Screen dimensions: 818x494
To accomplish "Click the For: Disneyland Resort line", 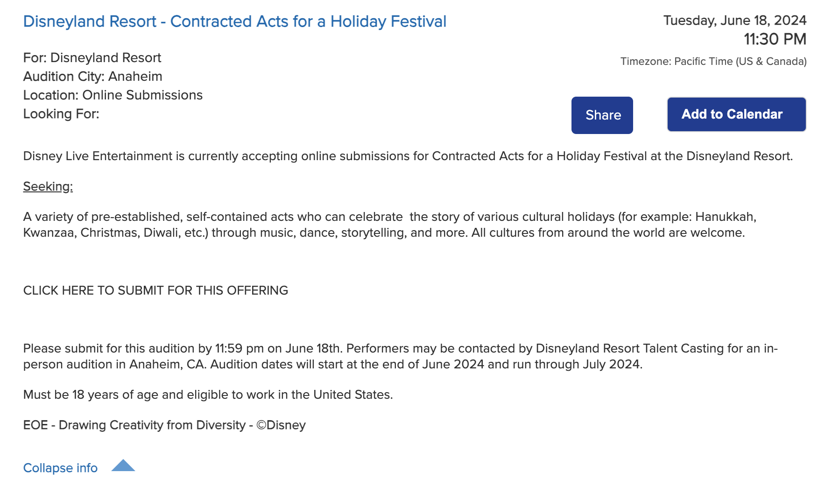I will (92, 58).
